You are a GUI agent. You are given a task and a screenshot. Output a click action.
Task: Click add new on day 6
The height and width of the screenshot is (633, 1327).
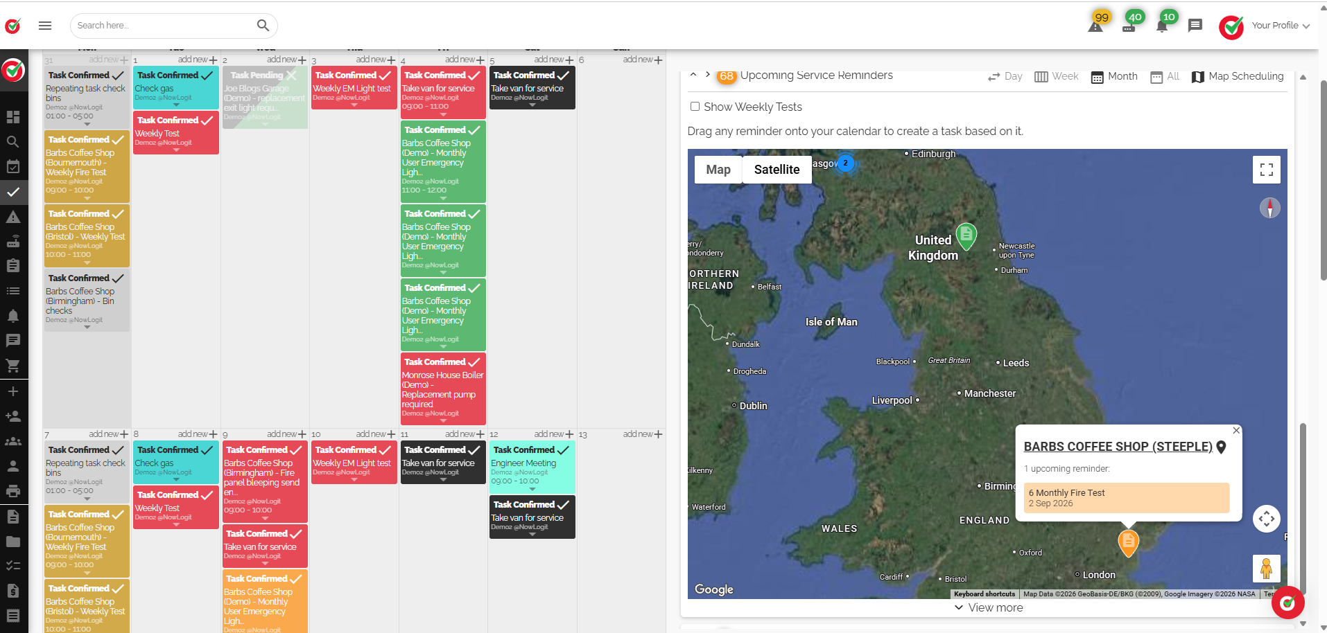[x=643, y=60]
